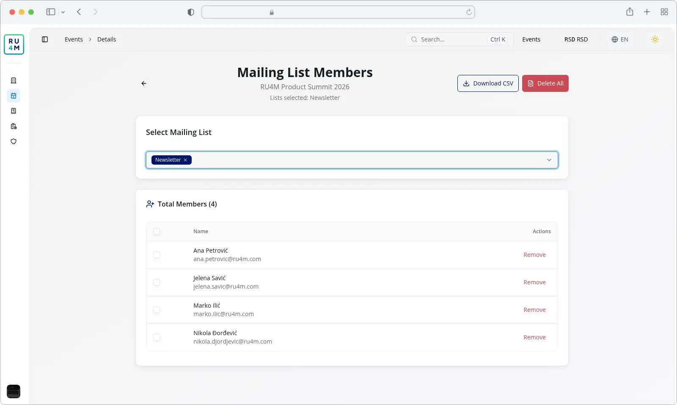Remove Jelena Savić from the list
Viewport: 677px width, 405px height.
534,282
